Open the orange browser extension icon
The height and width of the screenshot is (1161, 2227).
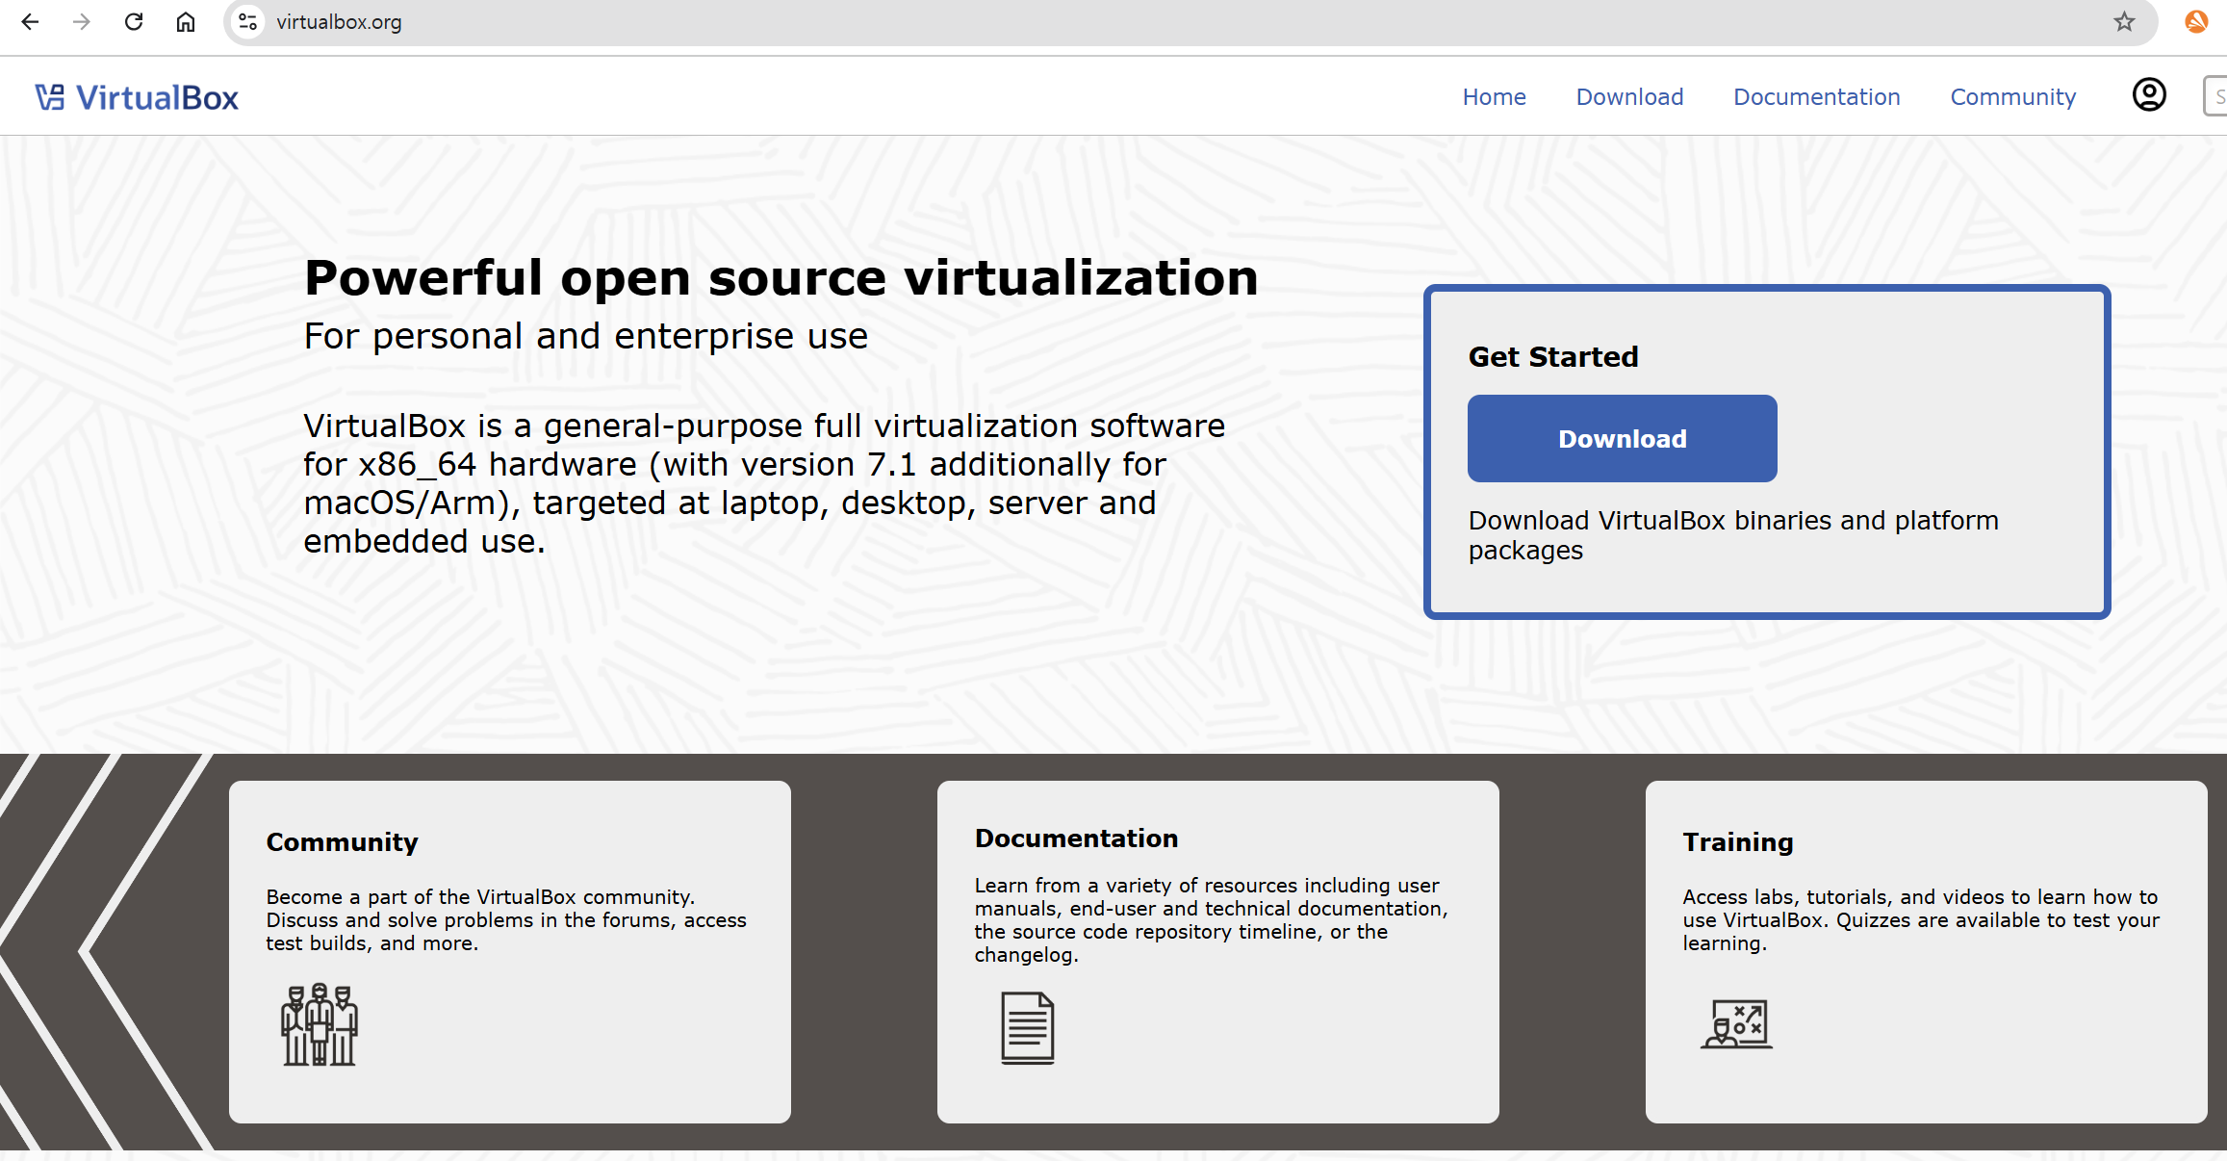pos(2196,22)
